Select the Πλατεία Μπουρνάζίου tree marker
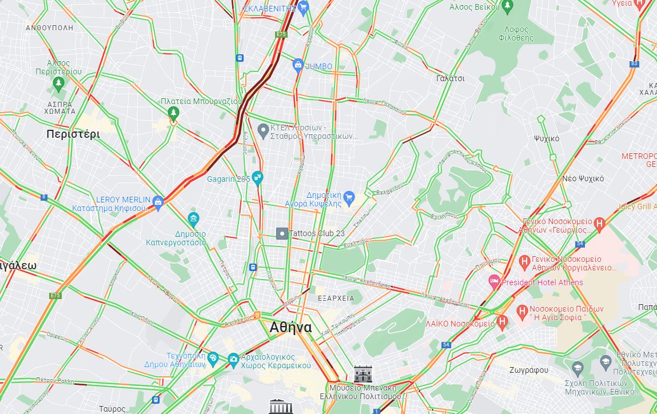 pos(173,113)
